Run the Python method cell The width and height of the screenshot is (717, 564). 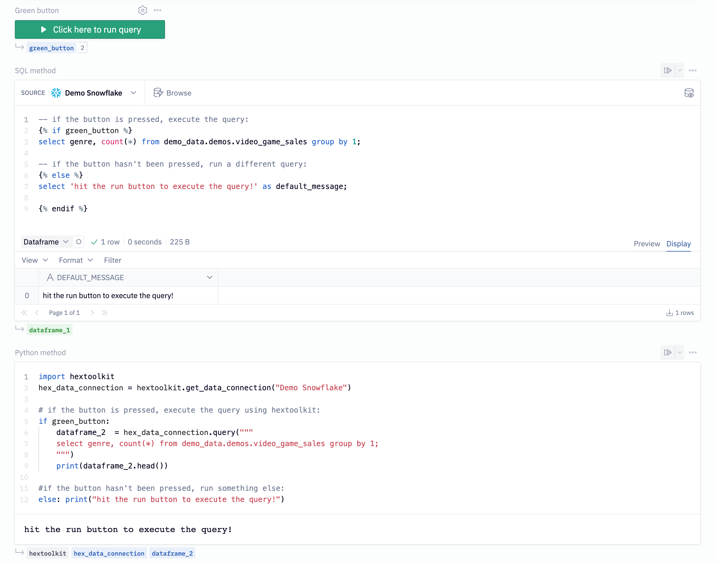[x=667, y=352]
